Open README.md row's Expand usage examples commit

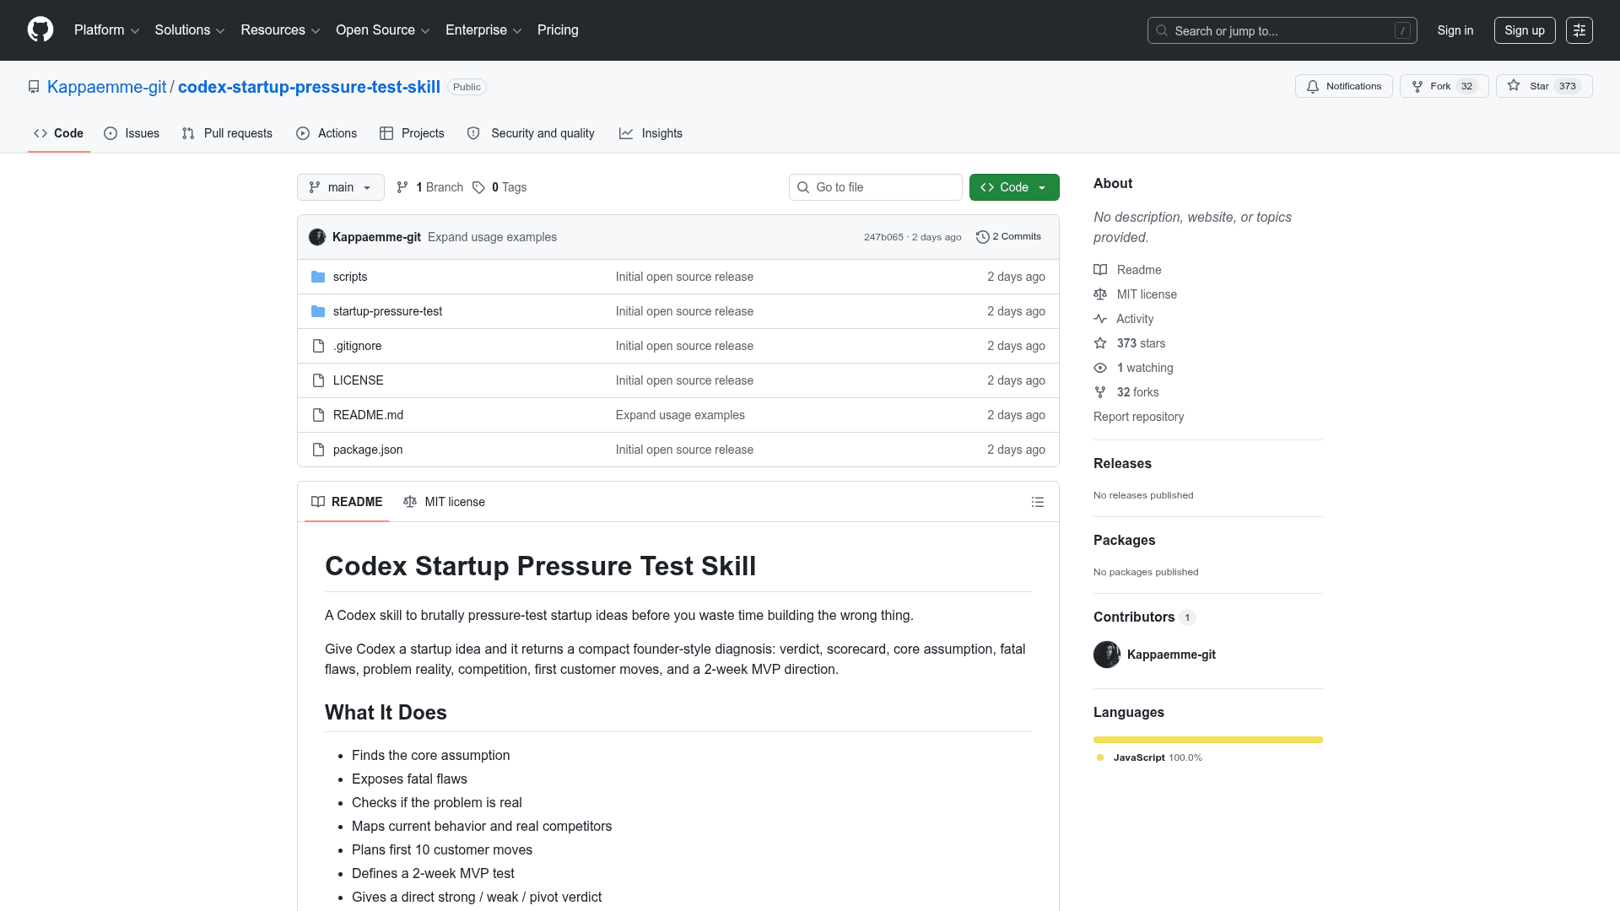pyautogui.click(x=680, y=415)
